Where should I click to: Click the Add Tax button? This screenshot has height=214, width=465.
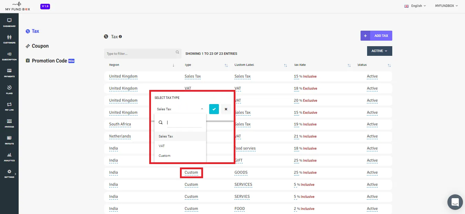click(x=376, y=36)
